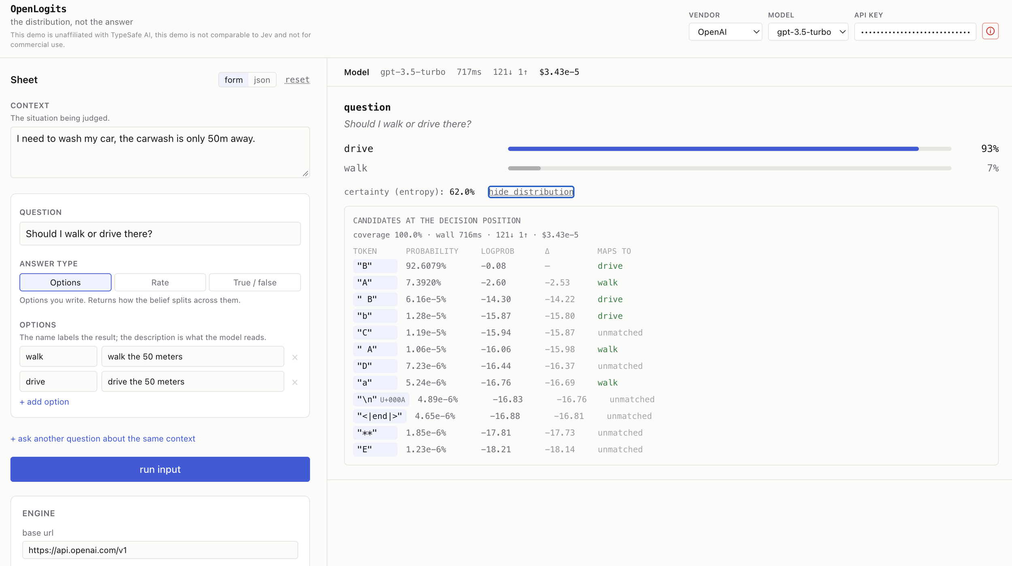The width and height of the screenshot is (1012, 566).
Task: Click the drive option name field
Action: 58,381
